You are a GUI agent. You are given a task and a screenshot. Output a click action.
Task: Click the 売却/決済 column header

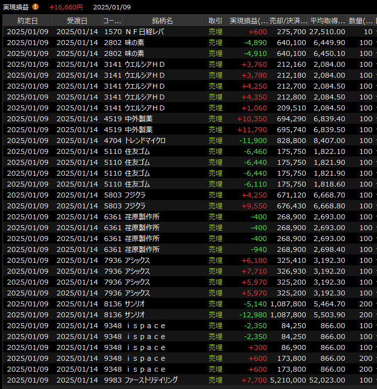pyautogui.click(x=289, y=21)
